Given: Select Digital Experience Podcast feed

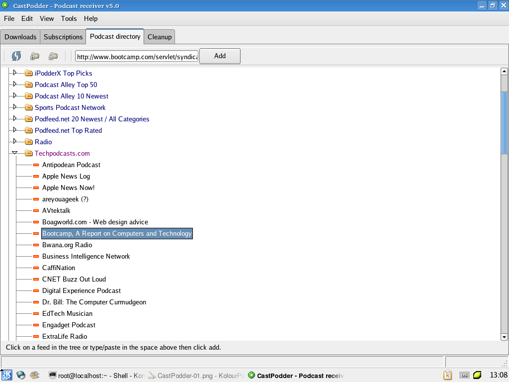Looking at the screenshot, I should pyautogui.click(x=82, y=290).
